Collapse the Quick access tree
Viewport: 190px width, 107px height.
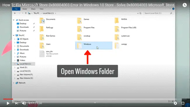click(x=13, y=20)
